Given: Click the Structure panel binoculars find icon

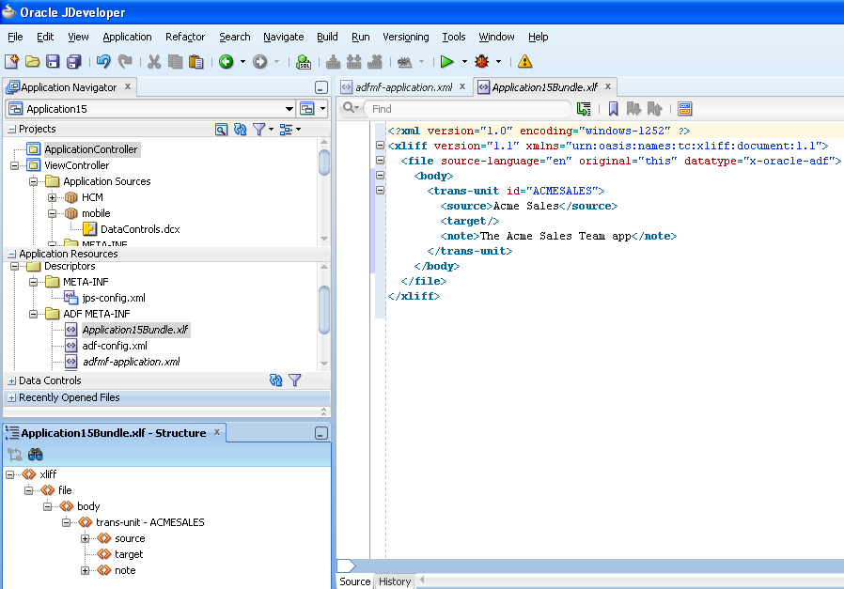Looking at the screenshot, I should [36, 455].
